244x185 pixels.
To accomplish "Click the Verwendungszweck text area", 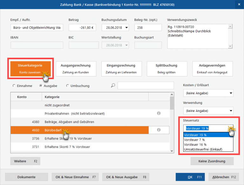I will coord(198,36).
